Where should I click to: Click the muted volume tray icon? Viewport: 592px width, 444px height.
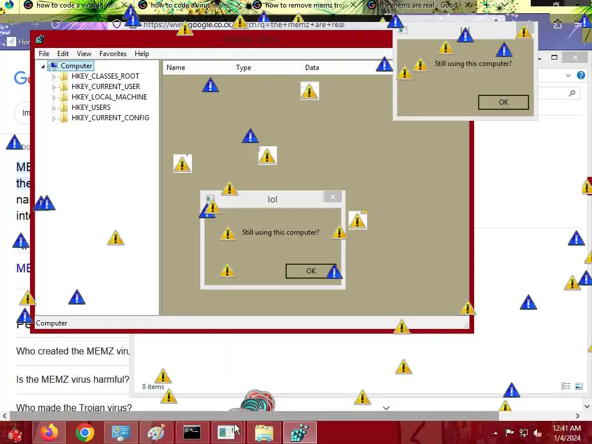[538, 432]
